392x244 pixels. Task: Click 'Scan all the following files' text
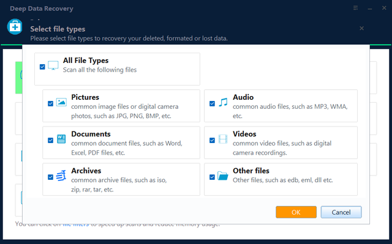(100, 70)
